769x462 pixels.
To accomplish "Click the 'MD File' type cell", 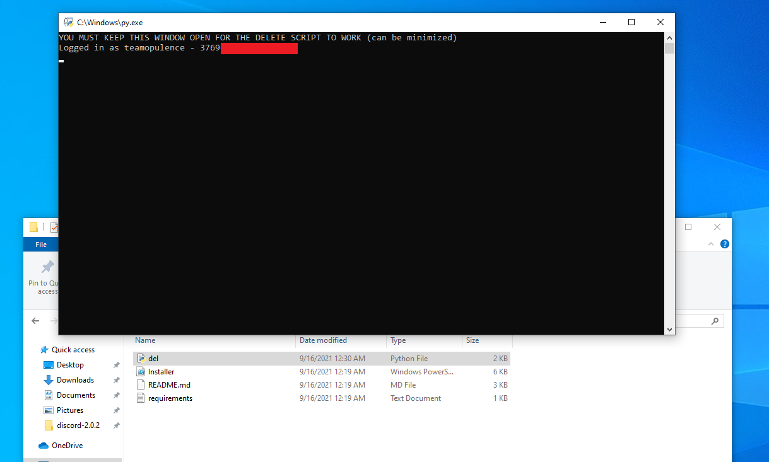I will pyautogui.click(x=403, y=385).
